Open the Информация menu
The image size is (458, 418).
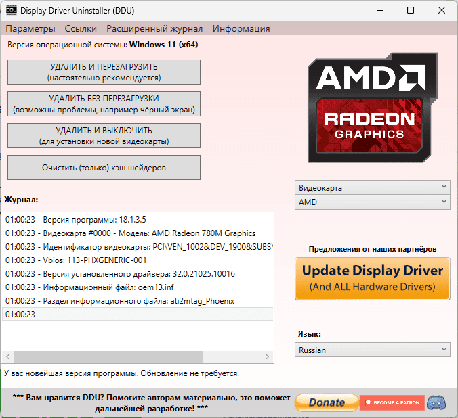[x=241, y=28]
